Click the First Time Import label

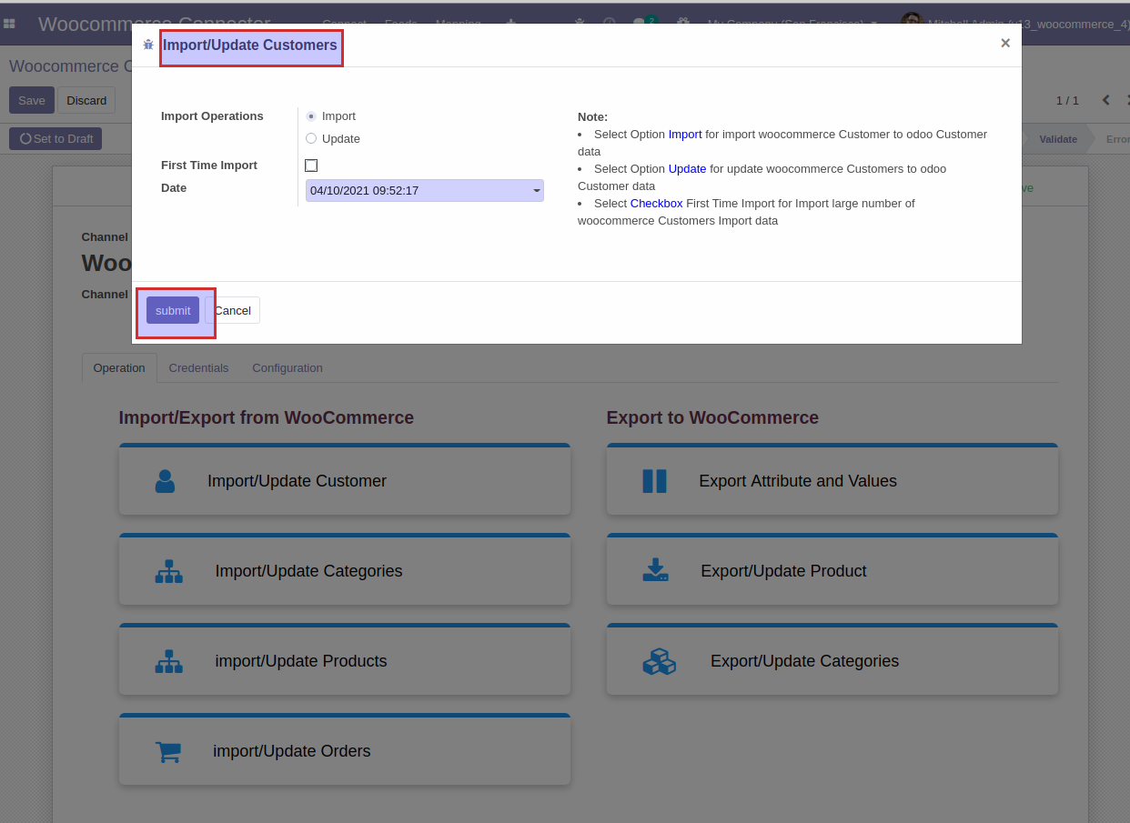[209, 166]
